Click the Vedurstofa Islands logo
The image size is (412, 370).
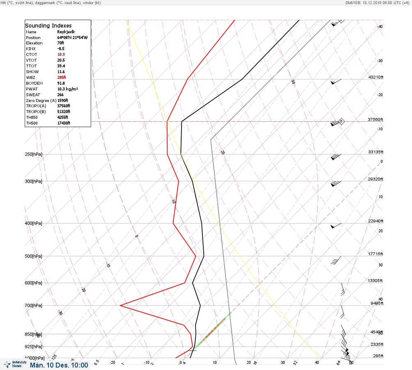(x=15, y=364)
